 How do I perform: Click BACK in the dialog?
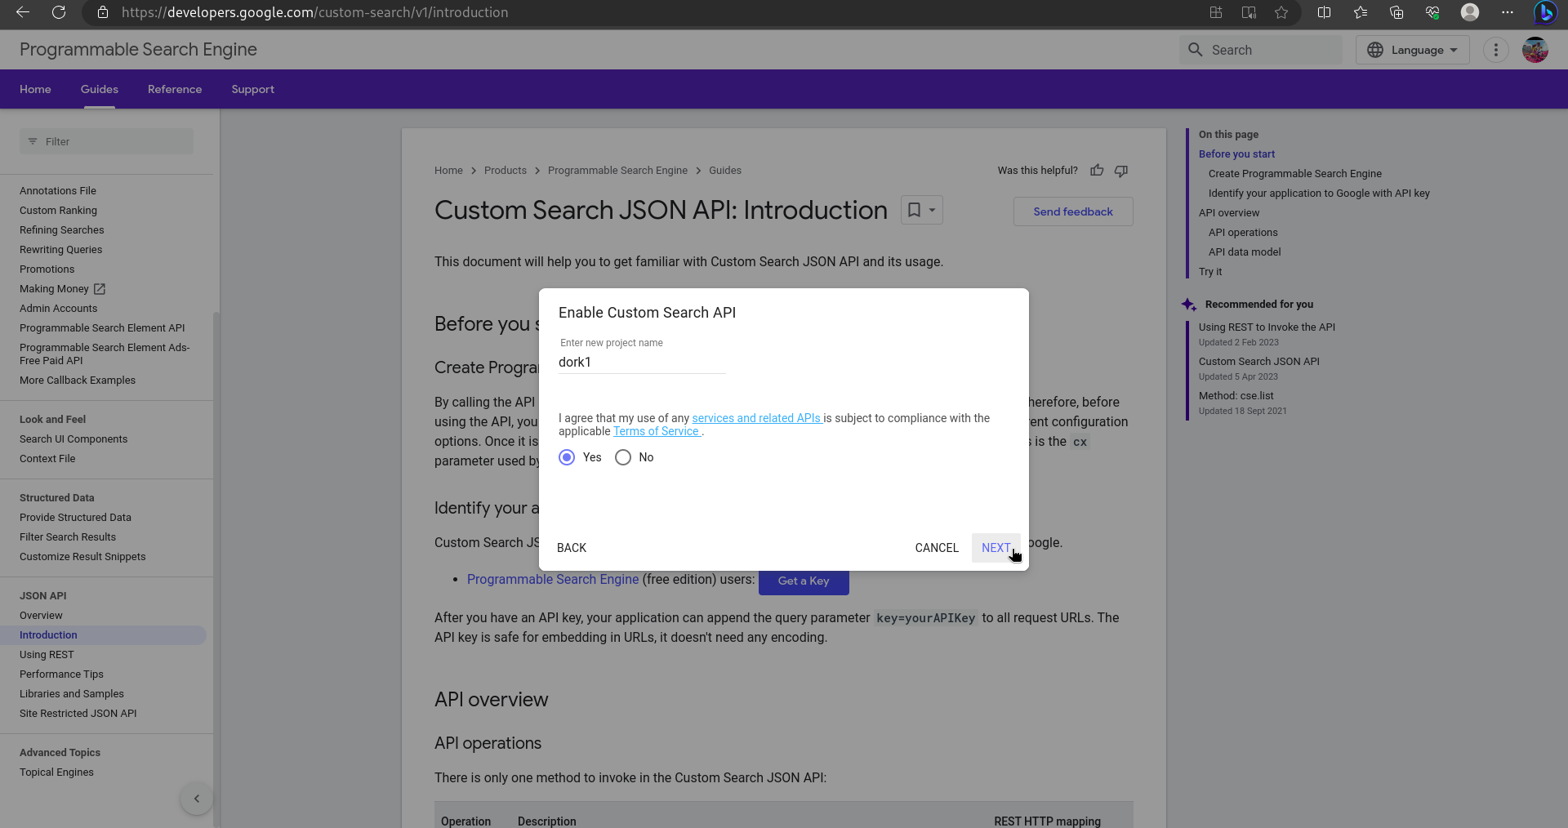pyautogui.click(x=572, y=548)
